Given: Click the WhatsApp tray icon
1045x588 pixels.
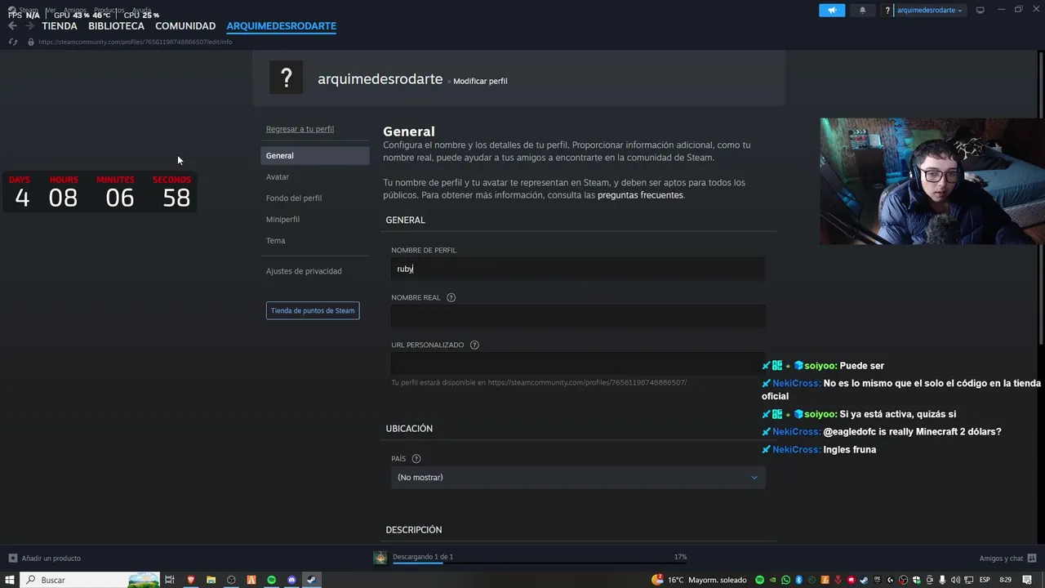Looking at the screenshot, I should 785,580.
